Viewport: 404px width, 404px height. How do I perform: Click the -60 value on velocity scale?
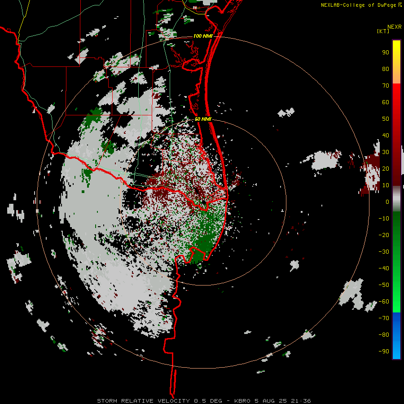click(384, 302)
